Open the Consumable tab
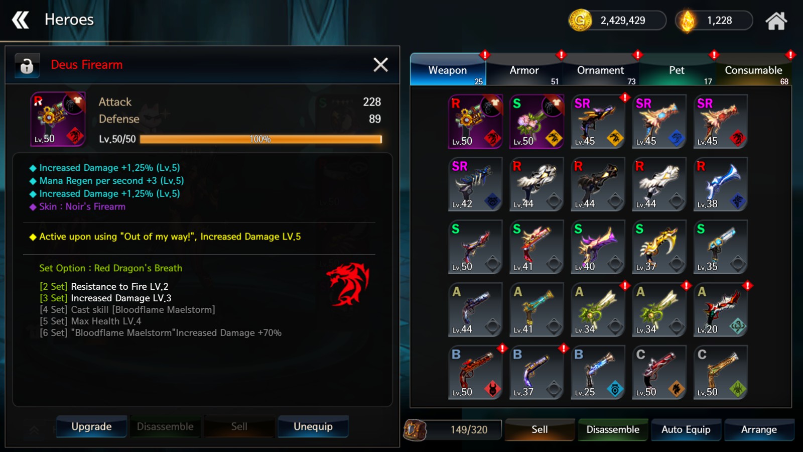The height and width of the screenshot is (452, 803). (753, 70)
